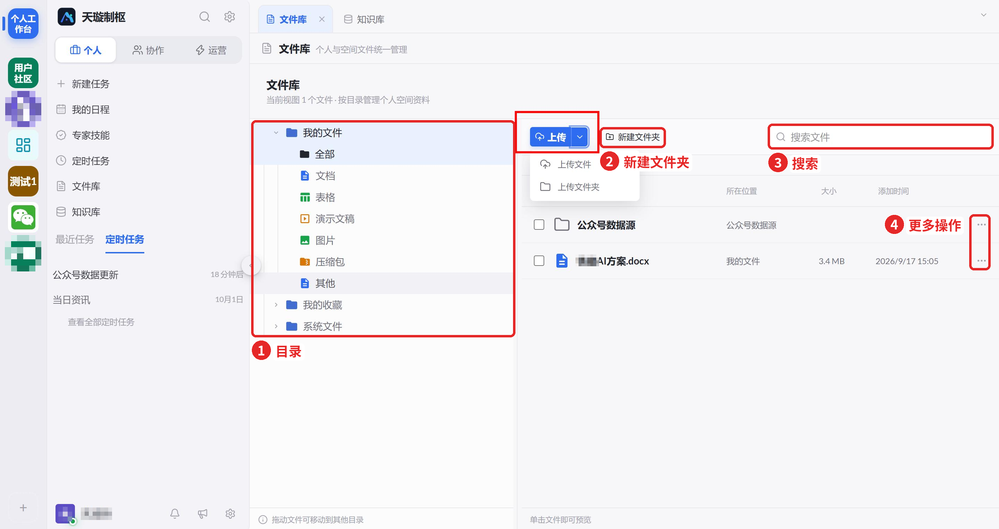This screenshot has width=999, height=529.
Task: Select 表格 in the file tree
Action: click(325, 198)
